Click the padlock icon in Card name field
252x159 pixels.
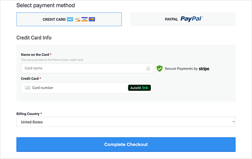click(148, 68)
